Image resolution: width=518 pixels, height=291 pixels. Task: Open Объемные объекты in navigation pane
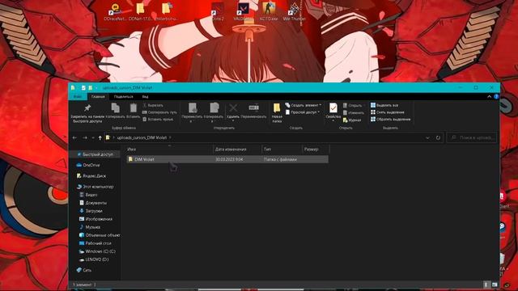tap(100, 235)
